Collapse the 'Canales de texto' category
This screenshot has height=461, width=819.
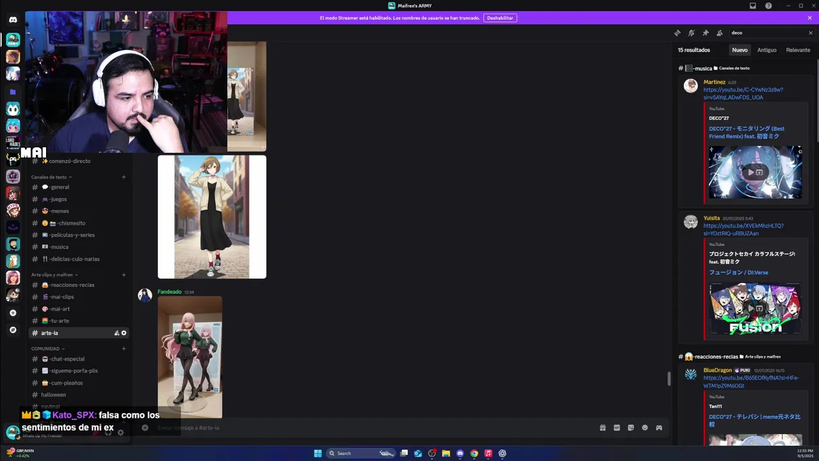(x=51, y=177)
